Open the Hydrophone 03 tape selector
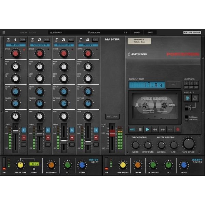 pos(40,45)
